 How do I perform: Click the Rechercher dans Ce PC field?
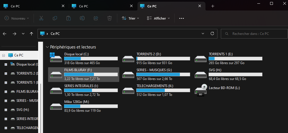click(254, 34)
